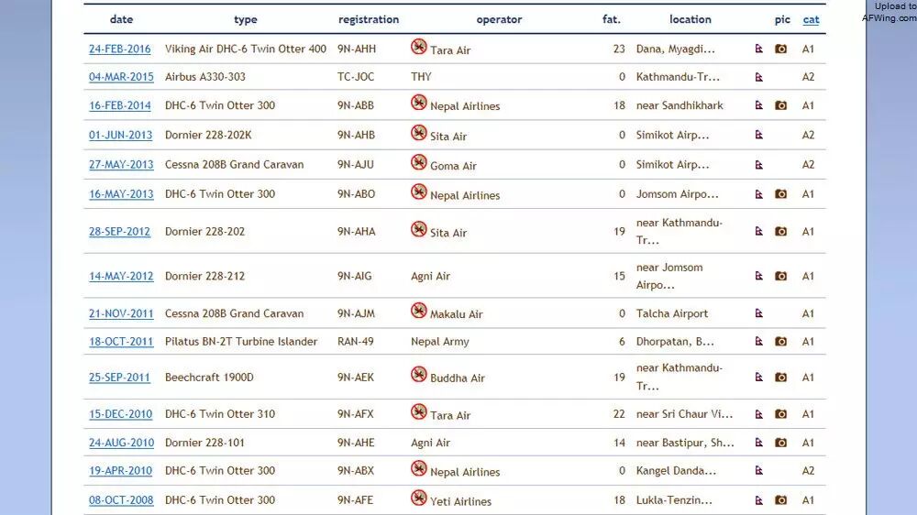Click the cat column header link
The height and width of the screenshot is (515, 917).
pyautogui.click(x=811, y=20)
